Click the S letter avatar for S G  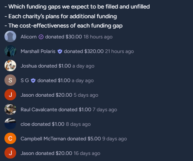click(10, 80)
